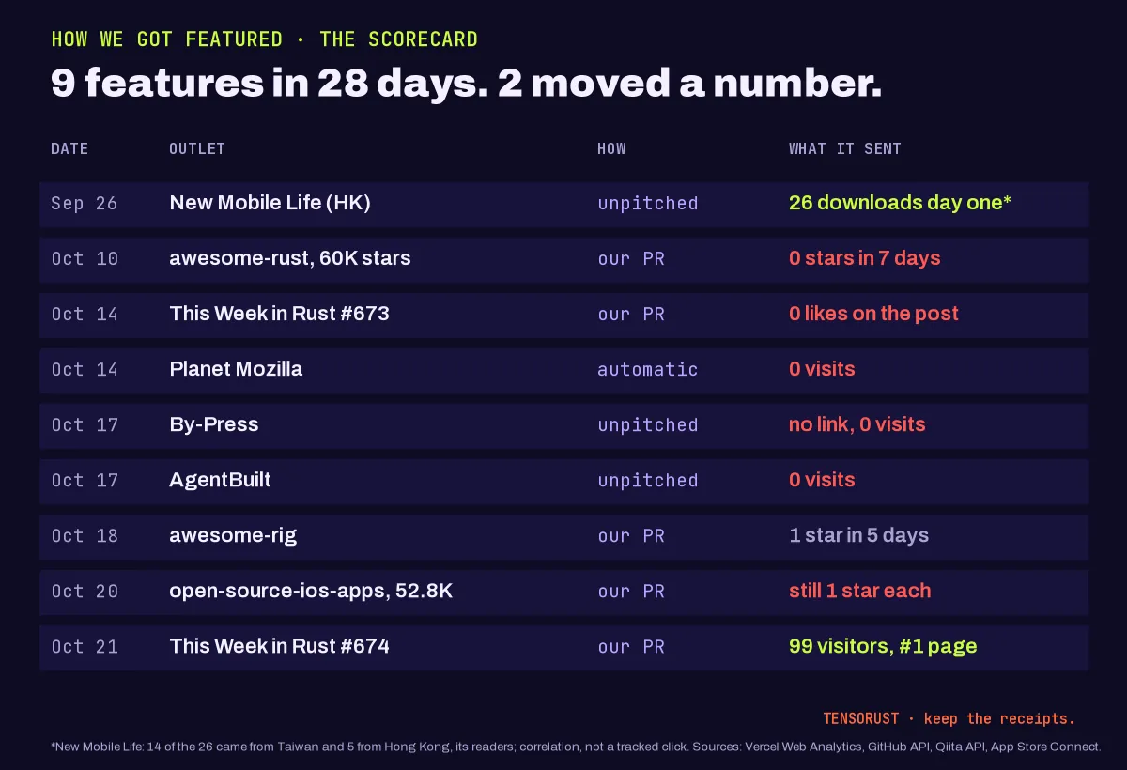Select "This Week in Rust #674" outlet
This screenshot has width=1127, height=770.
(279, 646)
